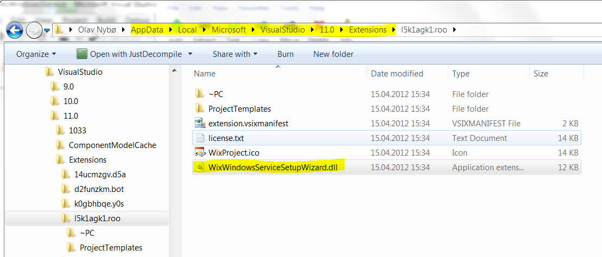This screenshot has width=602, height=257.
Task: Navigate to Olav Nybø in breadcrumb
Action: pos(97,29)
